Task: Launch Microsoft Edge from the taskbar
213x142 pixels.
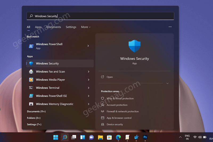Action: 118,137
